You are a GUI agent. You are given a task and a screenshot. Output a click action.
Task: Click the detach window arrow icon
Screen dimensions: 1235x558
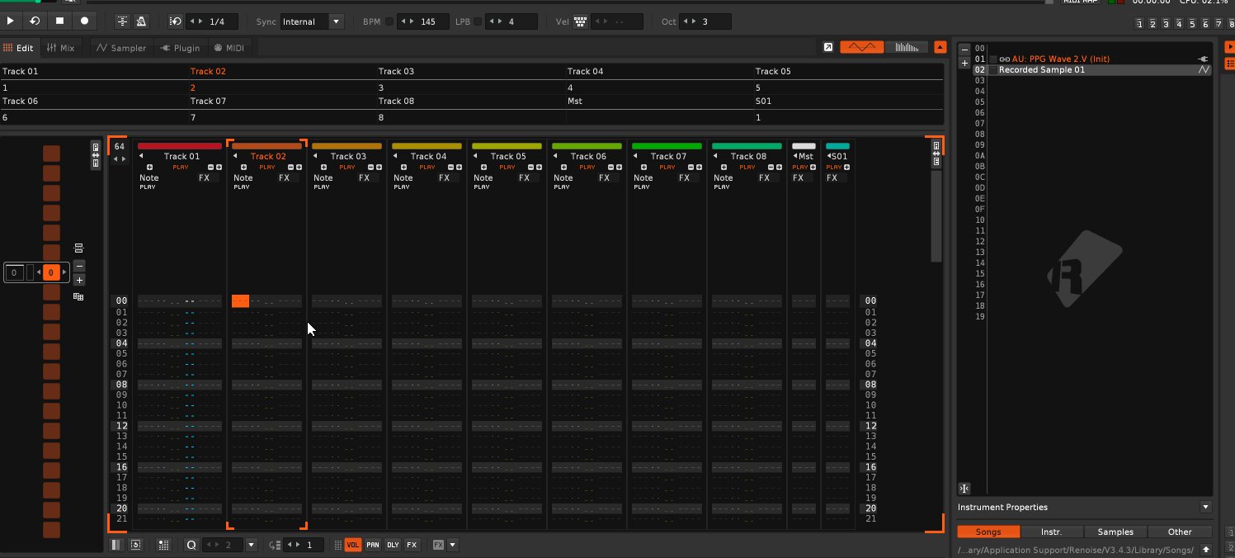pos(827,47)
